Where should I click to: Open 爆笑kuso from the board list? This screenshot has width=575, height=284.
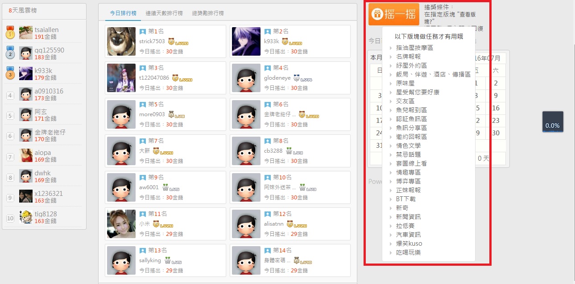409,243
